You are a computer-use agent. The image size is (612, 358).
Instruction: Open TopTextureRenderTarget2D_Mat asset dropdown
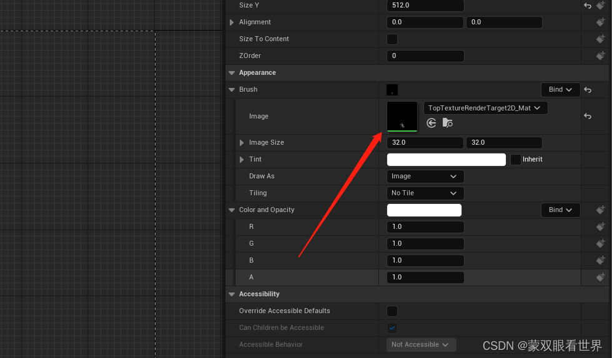[486, 108]
